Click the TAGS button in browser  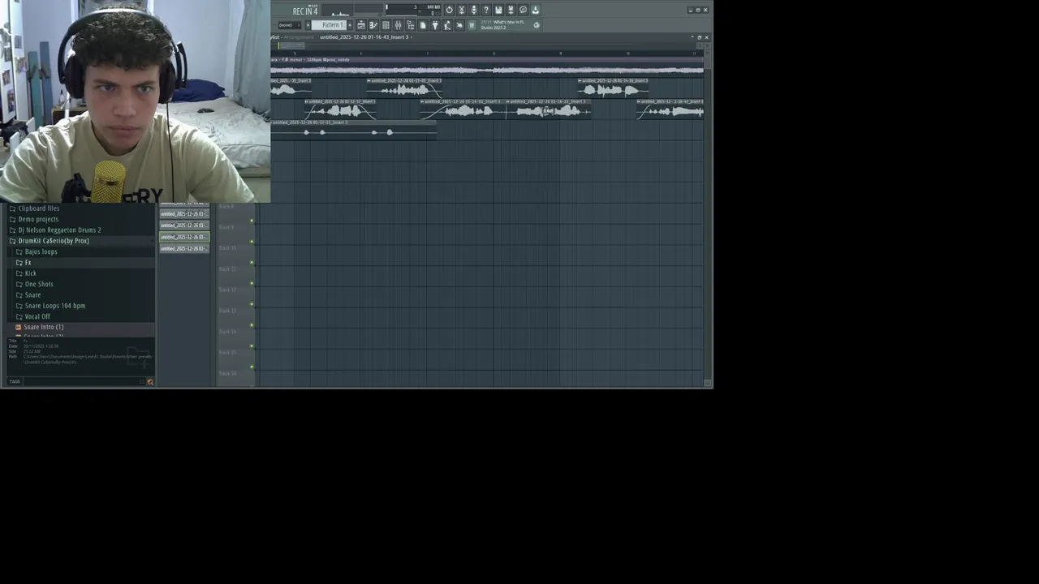[15, 381]
